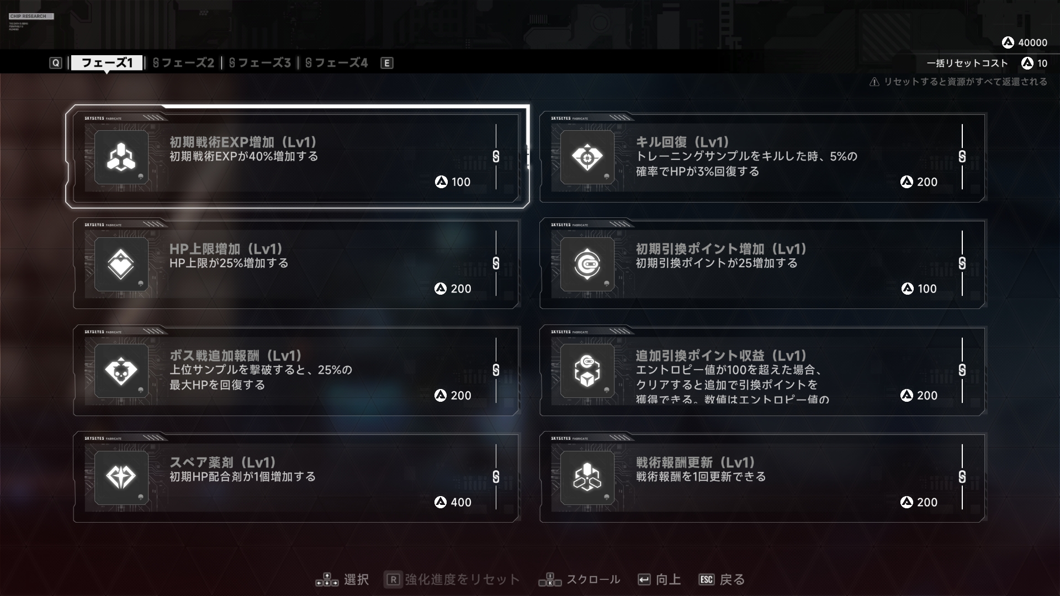Click link marker on キル回復 card

click(962, 157)
